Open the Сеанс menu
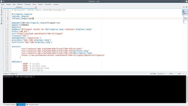 pyautogui.click(x=34, y=4)
